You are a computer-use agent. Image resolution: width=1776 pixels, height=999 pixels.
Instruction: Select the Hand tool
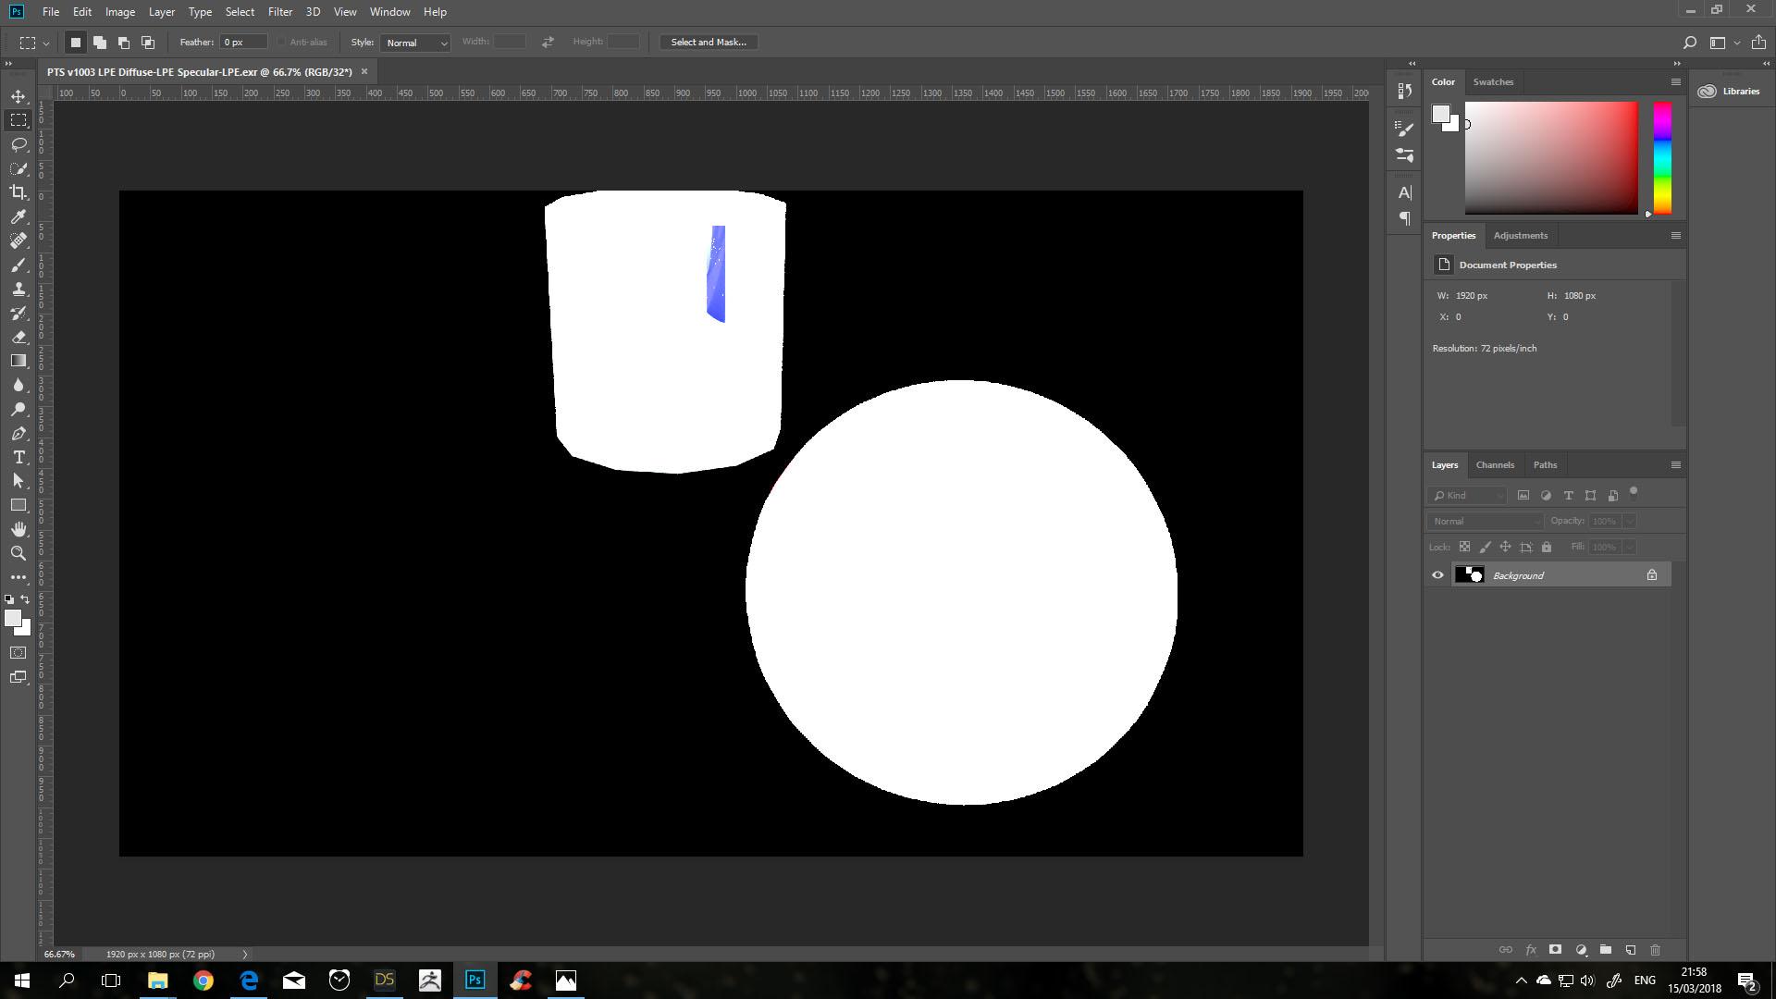click(x=18, y=529)
